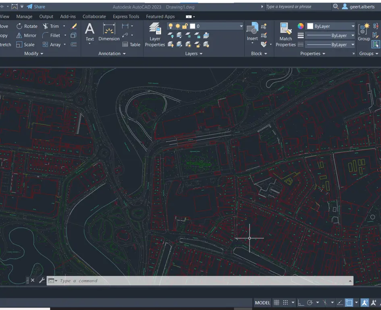The width and height of the screenshot is (381, 310).
Task: Select the Rotate tool
Action: tap(27, 26)
